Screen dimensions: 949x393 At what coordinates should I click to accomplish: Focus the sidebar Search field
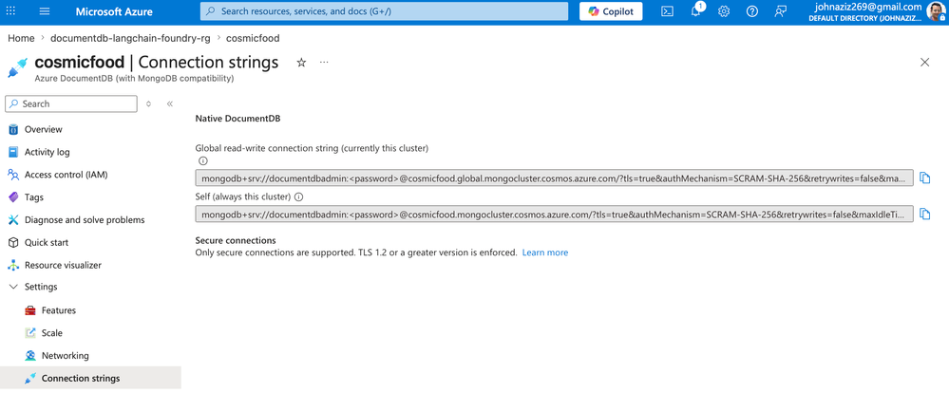71,104
